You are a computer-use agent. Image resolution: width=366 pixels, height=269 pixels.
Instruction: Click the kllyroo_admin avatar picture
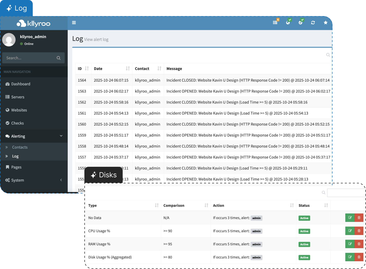click(x=9, y=40)
